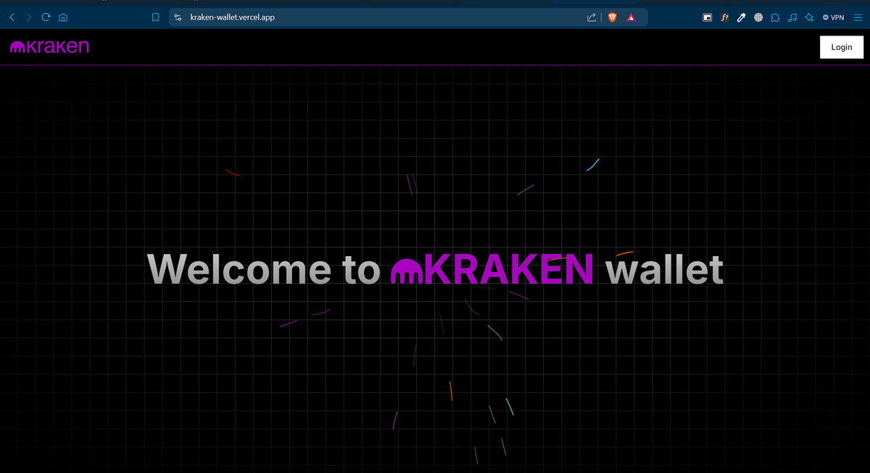870x473 pixels.
Task: Open Brave Rewards triangle icon
Action: click(x=631, y=17)
